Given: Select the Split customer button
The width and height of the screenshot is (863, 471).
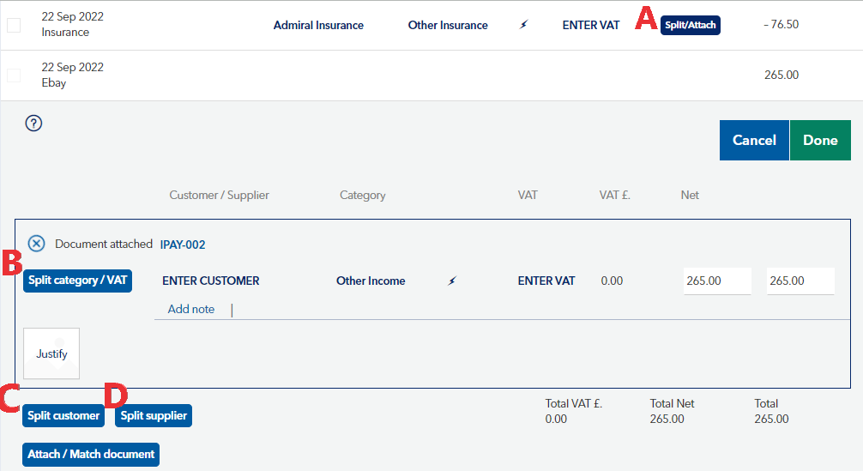Looking at the screenshot, I should tap(63, 415).
